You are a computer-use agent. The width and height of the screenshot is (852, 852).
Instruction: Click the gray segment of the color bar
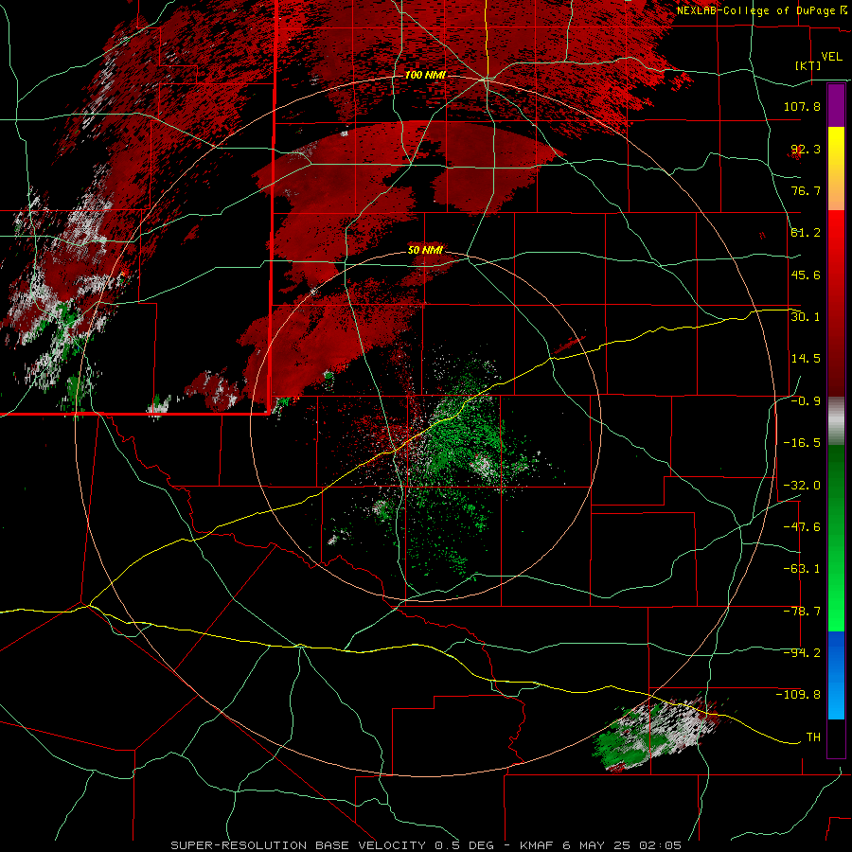[x=836, y=421]
